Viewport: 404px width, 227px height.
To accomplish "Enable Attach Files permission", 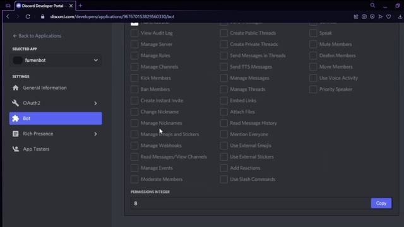I will pos(224,112).
